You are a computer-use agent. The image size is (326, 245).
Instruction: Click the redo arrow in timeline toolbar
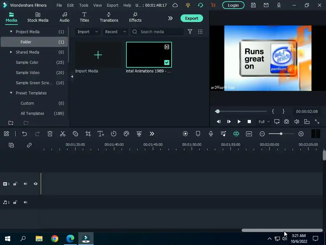pyautogui.click(x=37, y=134)
